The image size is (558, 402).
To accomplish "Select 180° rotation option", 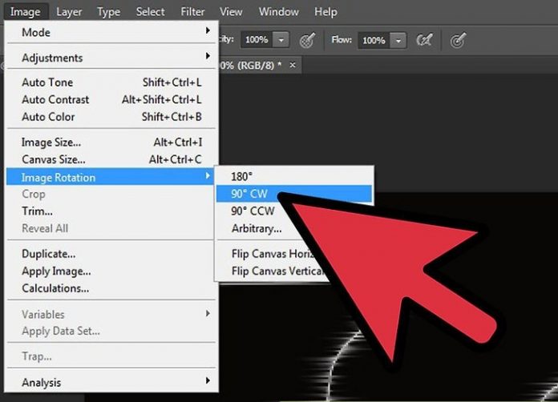I will coord(243,176).
